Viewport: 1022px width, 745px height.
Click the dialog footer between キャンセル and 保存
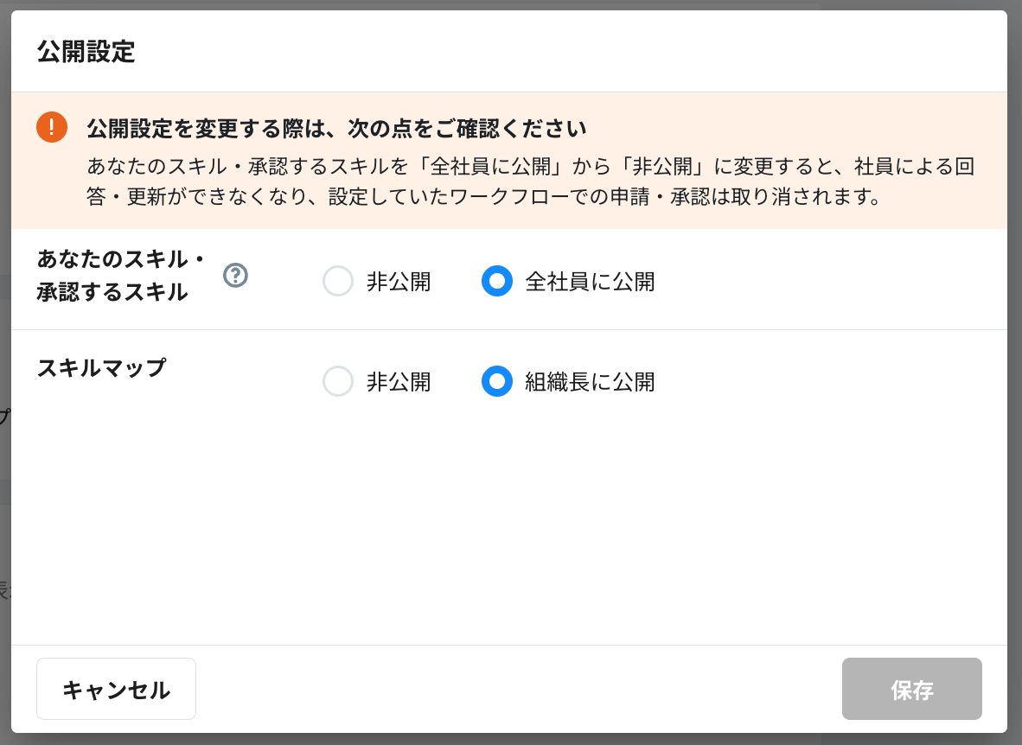point(519,689)
